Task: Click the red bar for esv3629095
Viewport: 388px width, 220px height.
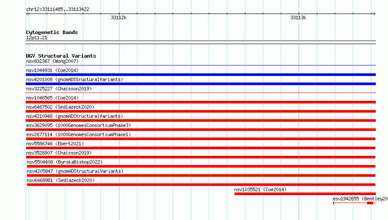Action: point(201,130)
